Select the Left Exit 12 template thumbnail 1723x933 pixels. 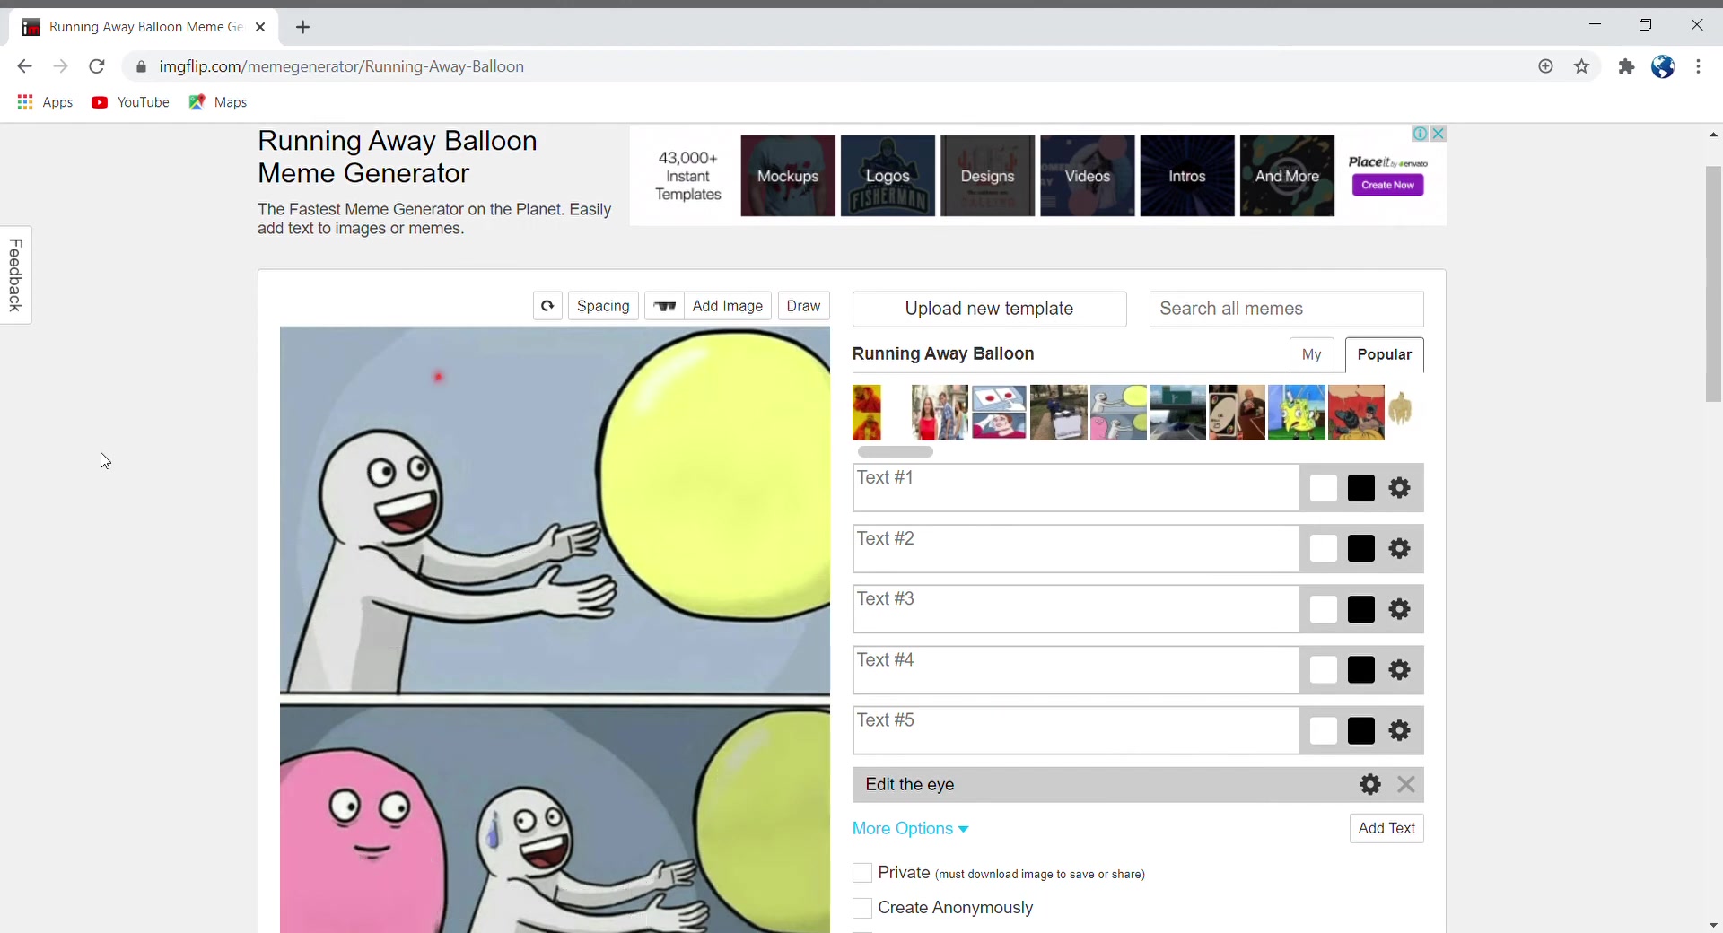(x=1177, y=413)
